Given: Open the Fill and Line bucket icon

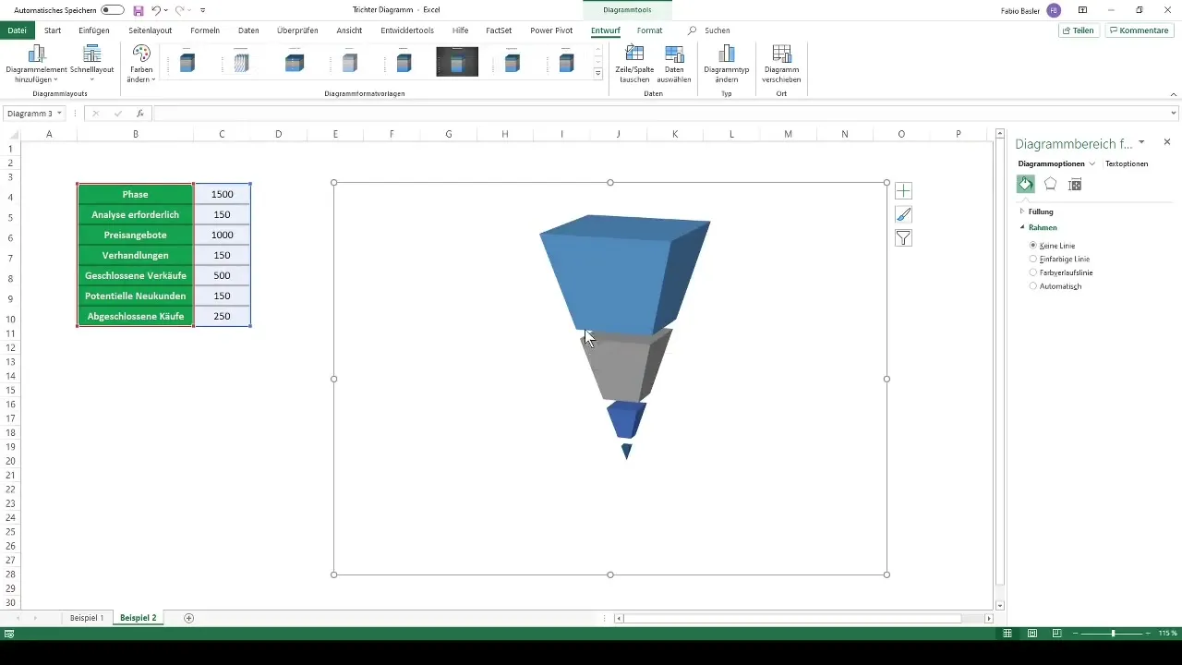Looking at the screenshot, I should (1025, 184).
